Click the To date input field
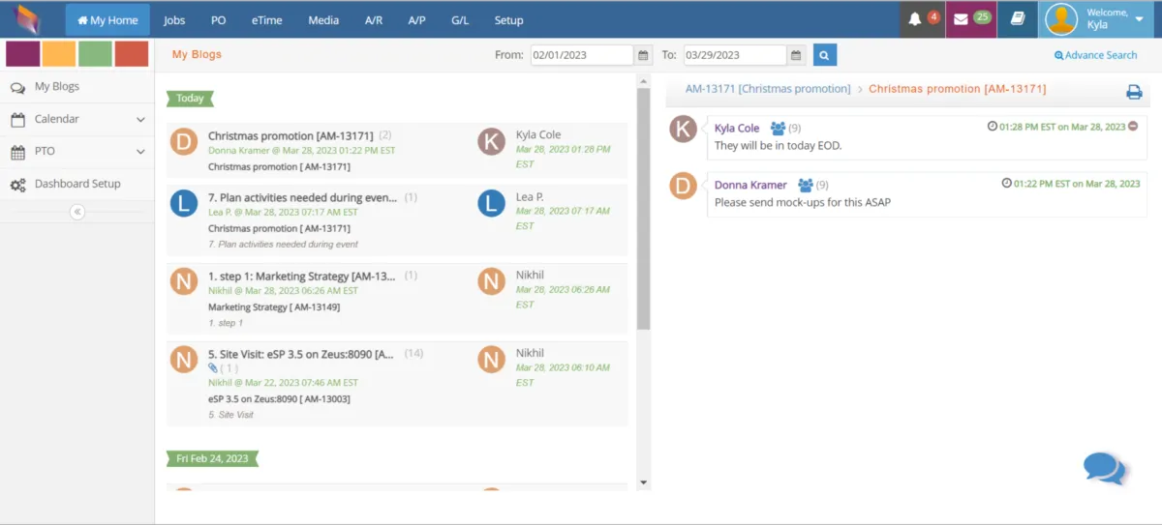The image size is (1162, 525). (x=735, y=55)
